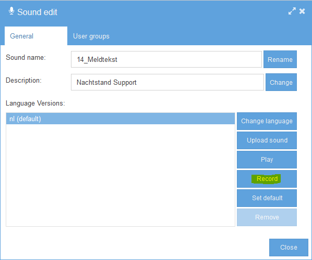Click the Change language button
This screenshot has height=260, width=312.
pyautogui.click(x=267, y=121)
